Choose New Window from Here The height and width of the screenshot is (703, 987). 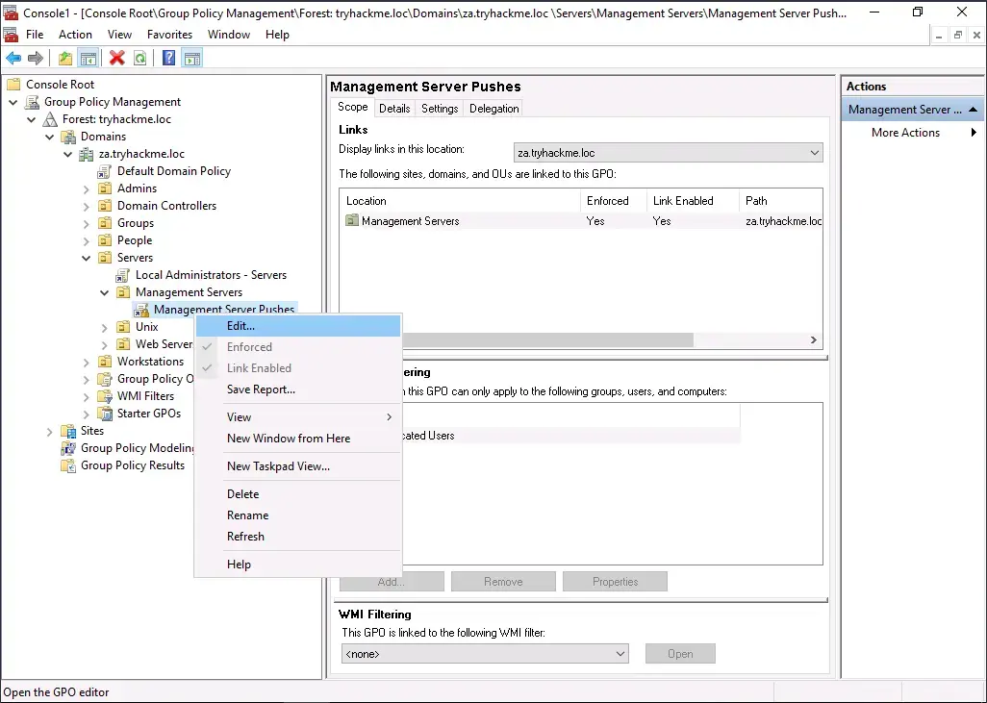[298, 439]
